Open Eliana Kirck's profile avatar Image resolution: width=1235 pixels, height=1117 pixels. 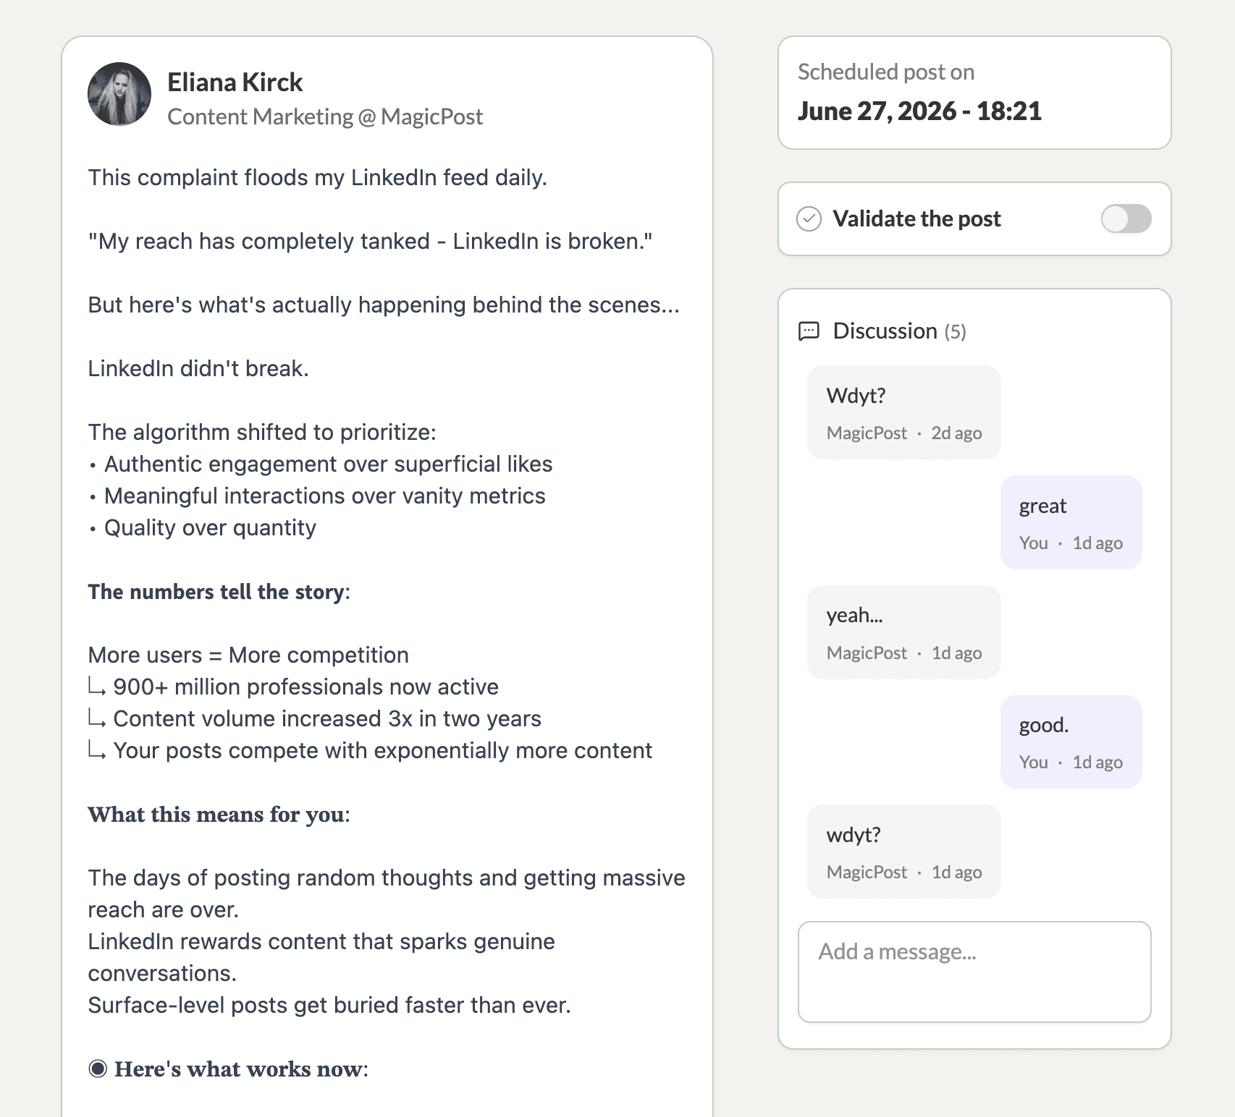coord(119,94)
